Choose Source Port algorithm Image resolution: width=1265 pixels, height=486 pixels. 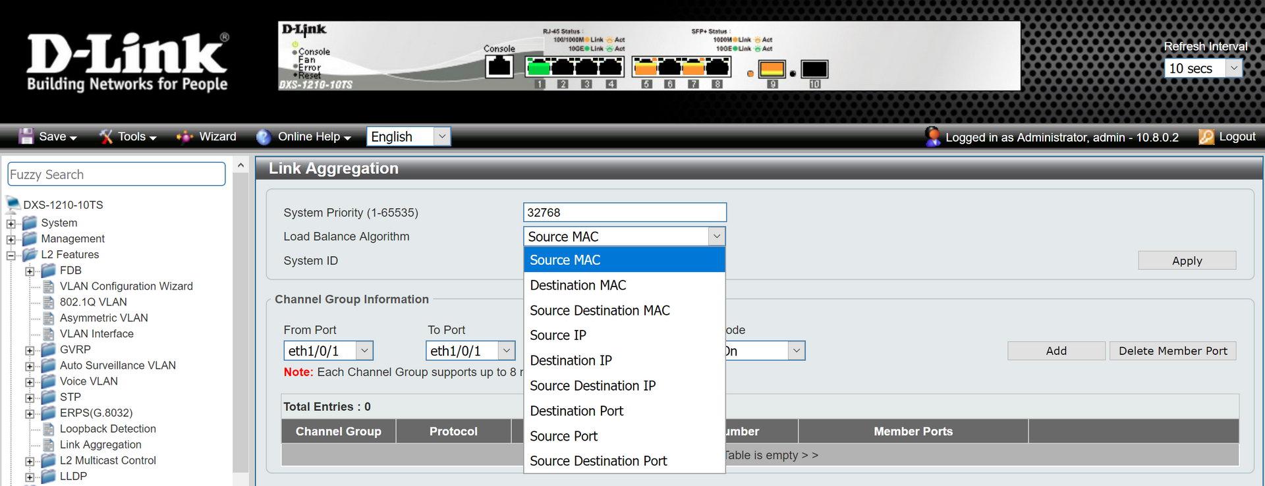(x=625, y=436)
